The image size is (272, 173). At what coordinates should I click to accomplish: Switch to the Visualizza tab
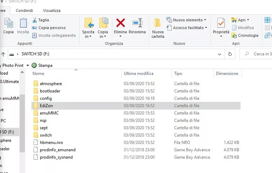[x=52, y=11]
